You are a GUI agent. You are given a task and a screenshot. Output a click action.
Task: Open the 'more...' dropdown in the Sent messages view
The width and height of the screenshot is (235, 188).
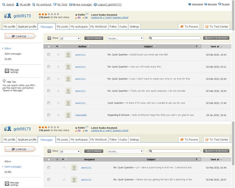pos(125,151)
